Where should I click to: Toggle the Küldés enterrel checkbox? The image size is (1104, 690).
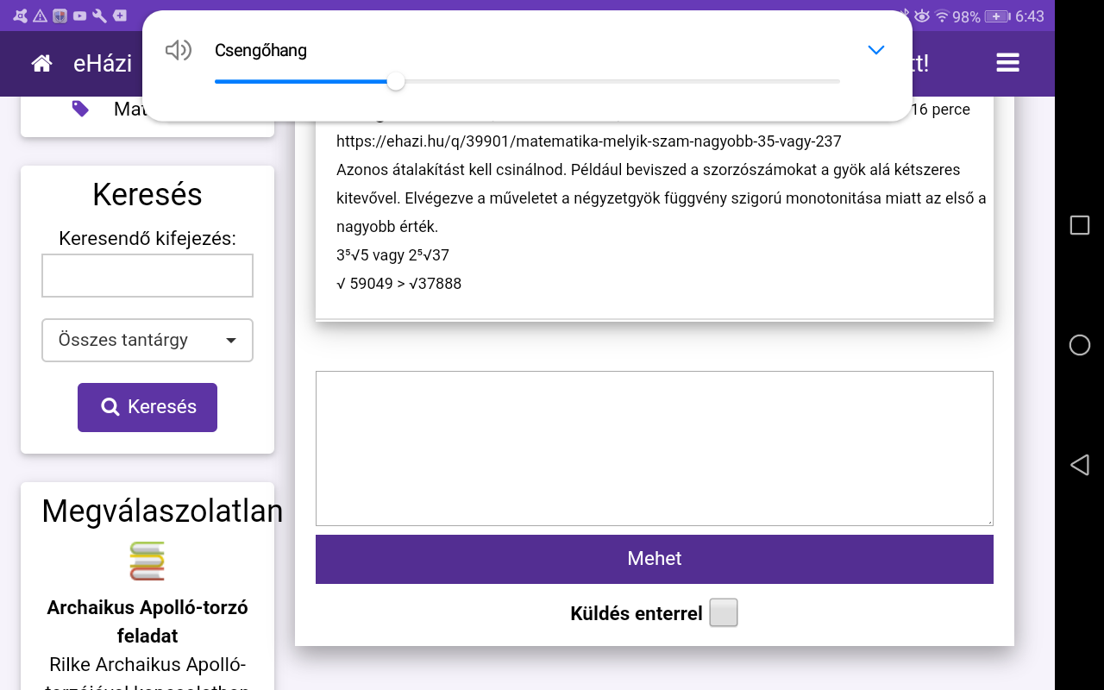[723, 613]
